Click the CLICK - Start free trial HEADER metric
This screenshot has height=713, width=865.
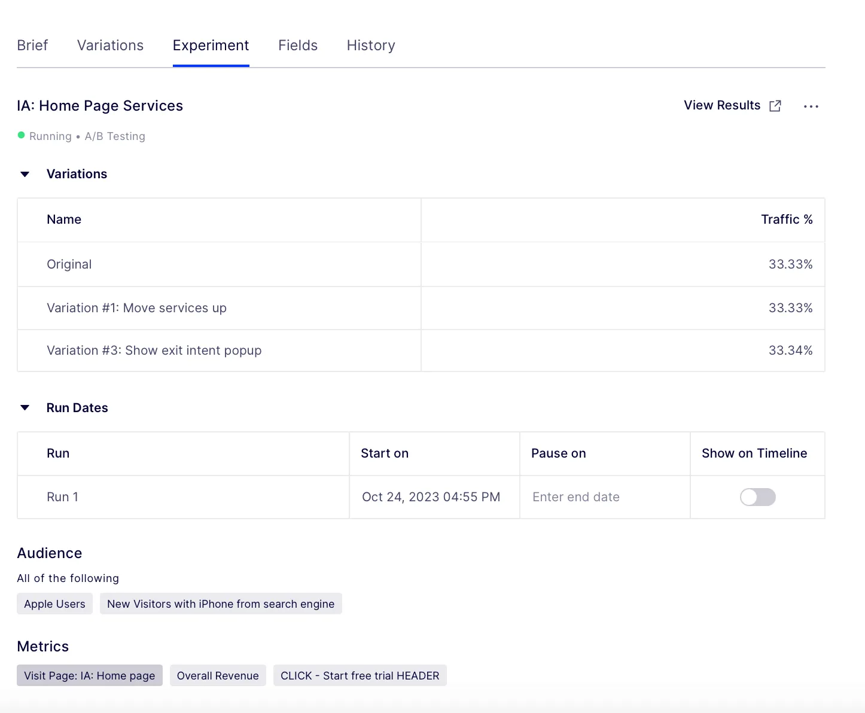360,675
